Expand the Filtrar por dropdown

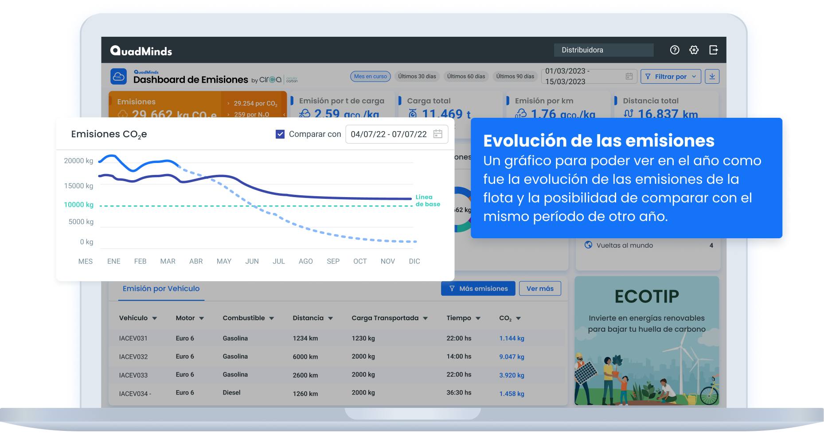click(671, 77)
